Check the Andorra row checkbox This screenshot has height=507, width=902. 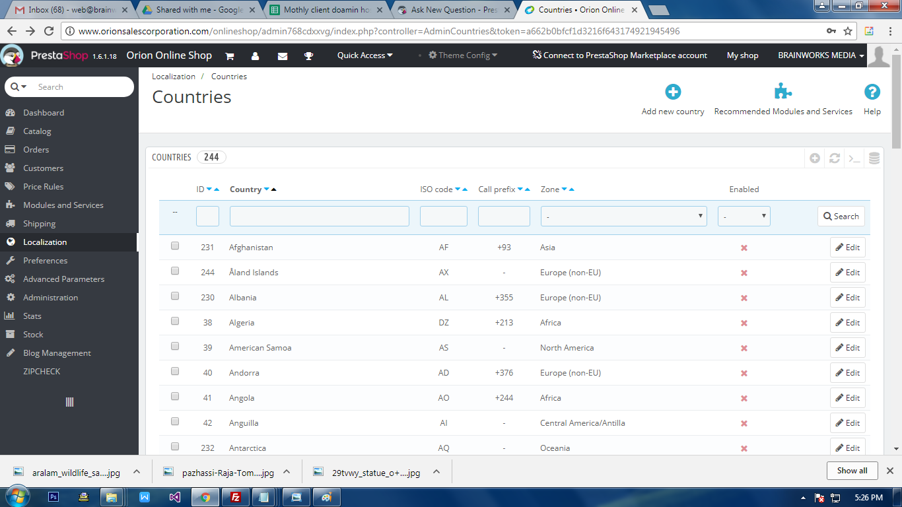click(x=175, y=371)
